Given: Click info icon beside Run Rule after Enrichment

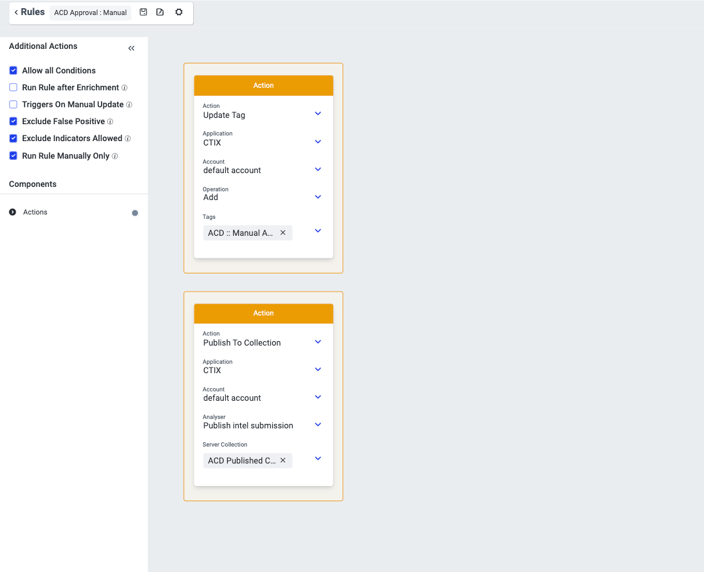Looking at the screenshot, I should [x=124, y=88].
